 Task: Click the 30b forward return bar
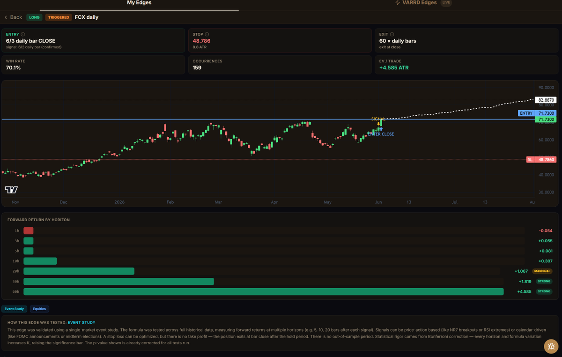(x=118, y=282)
